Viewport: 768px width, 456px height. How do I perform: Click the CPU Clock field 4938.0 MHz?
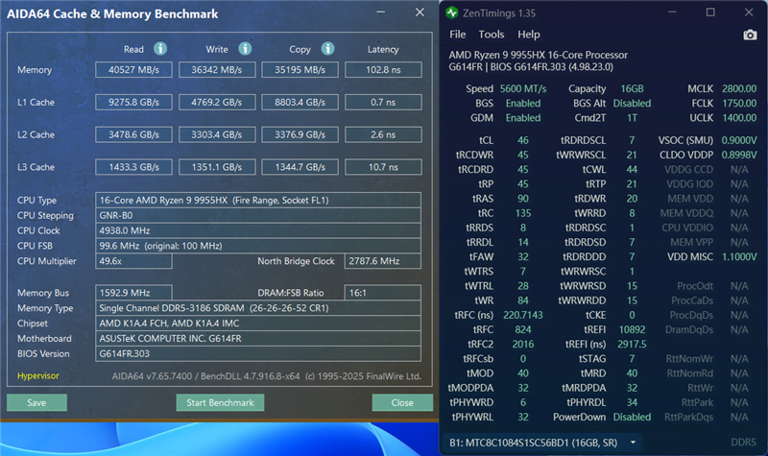258,230
